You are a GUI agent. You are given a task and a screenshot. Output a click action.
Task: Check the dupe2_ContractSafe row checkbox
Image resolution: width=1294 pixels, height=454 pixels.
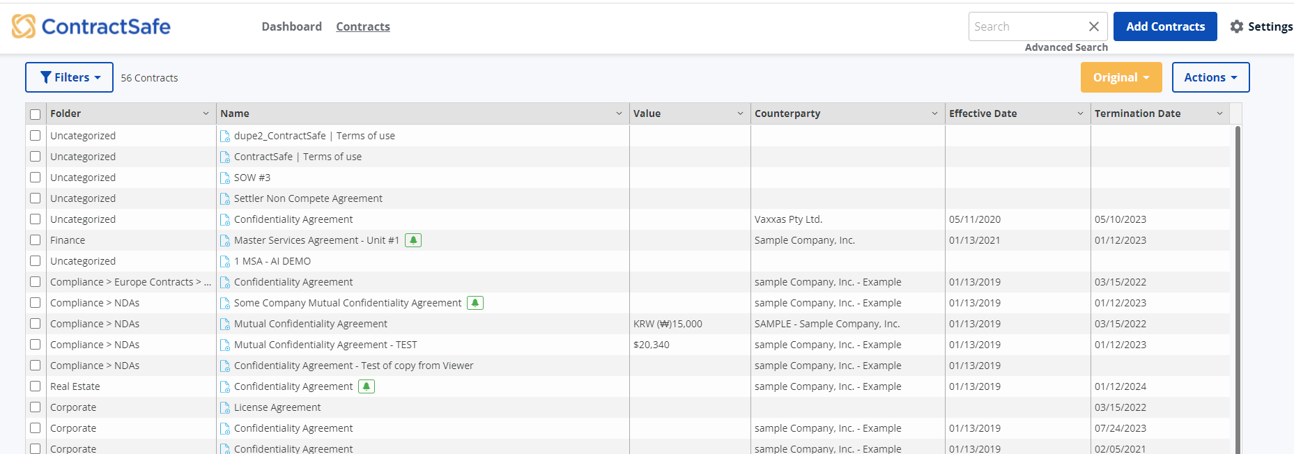tap(36, 136)
